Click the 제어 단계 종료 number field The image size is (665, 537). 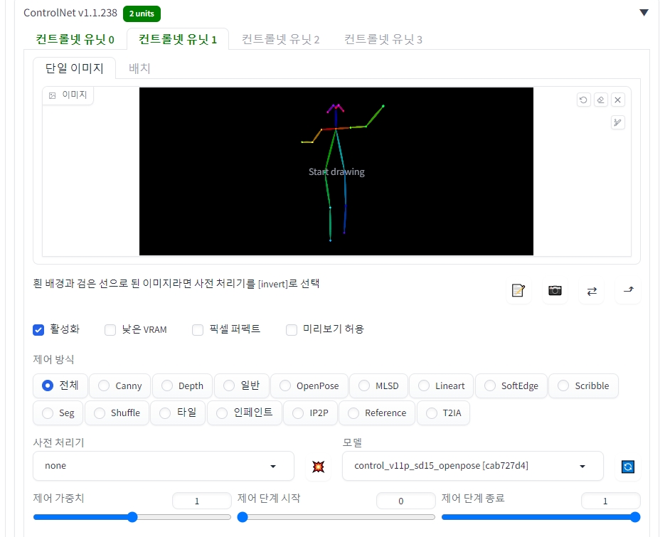point(610,501)
